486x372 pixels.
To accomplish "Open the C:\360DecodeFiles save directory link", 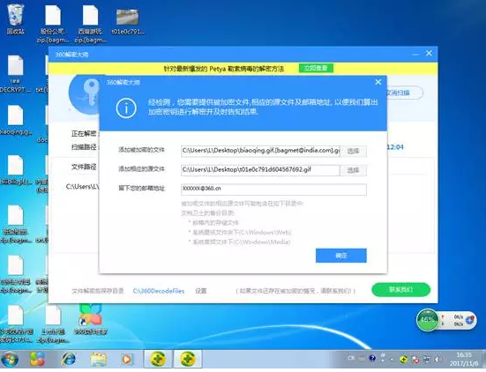I will click(x=159, y=291).
